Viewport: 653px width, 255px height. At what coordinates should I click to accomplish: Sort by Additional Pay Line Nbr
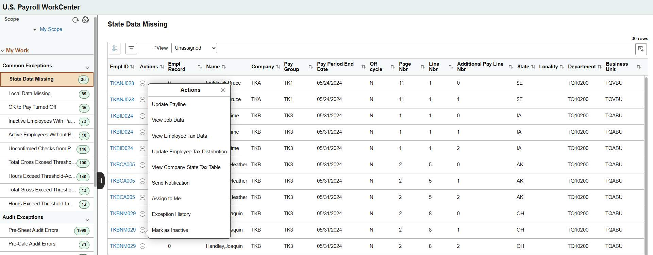[x=511, y=67]
